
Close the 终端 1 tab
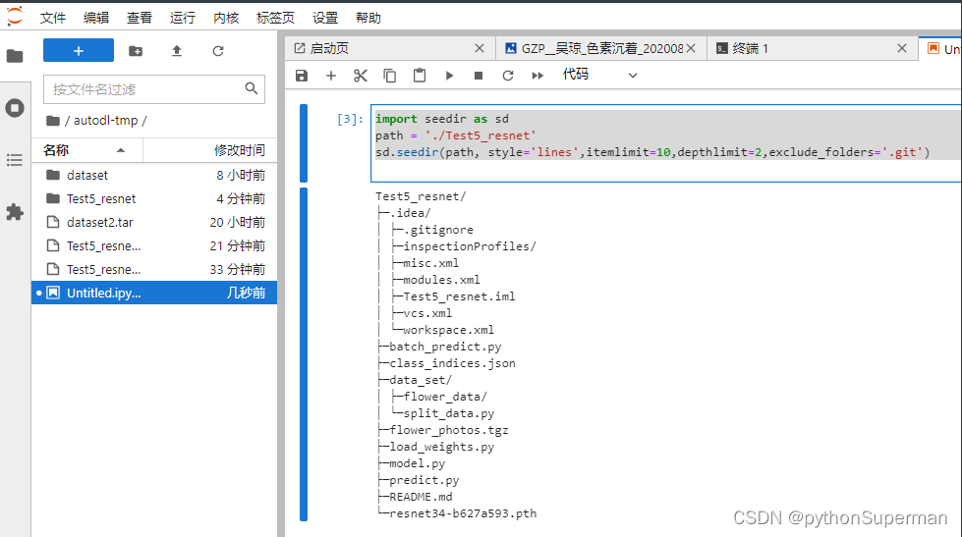point(902,48)
